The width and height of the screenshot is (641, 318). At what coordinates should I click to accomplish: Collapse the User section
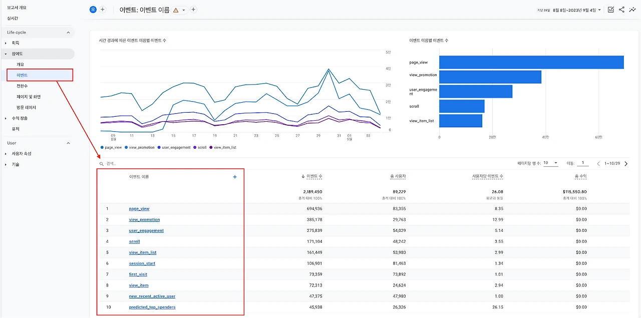[69, 143]
